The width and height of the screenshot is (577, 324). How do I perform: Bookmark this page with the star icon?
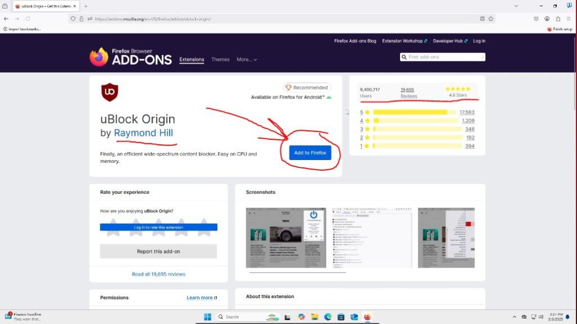point(491,19)
